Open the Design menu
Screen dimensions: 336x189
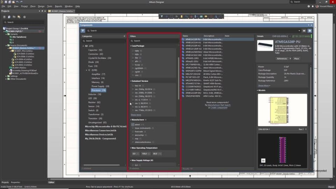(x=41, y=6)
